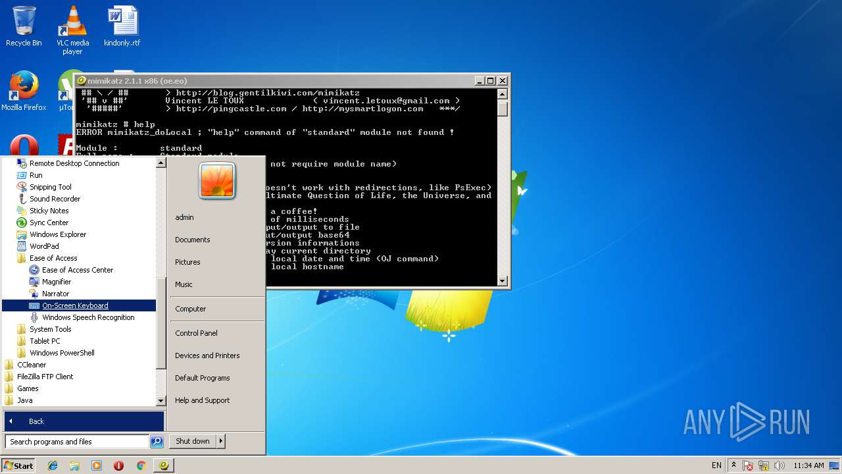842x474 pixels.
Task: Open Computer from Start menu
Action: 190,309
